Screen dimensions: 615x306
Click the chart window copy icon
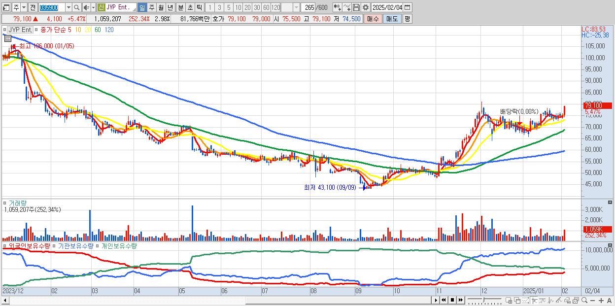click(x=576, y=301)
